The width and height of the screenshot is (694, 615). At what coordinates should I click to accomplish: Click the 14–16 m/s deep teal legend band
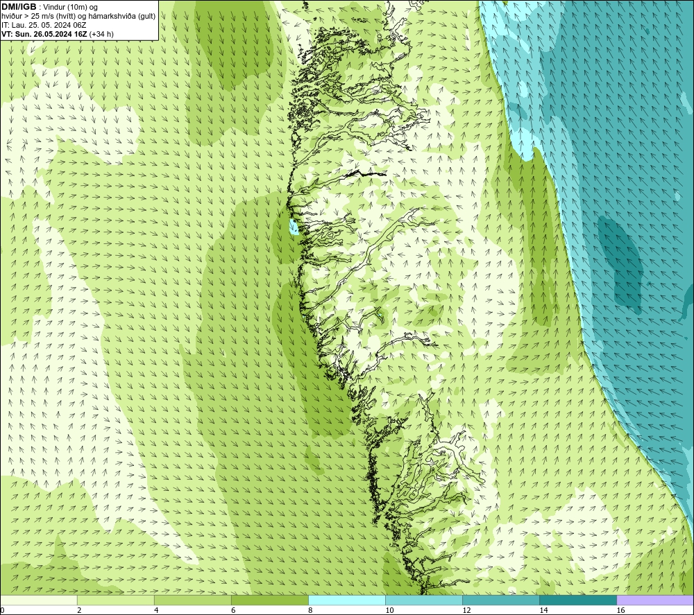click(578, 600)
